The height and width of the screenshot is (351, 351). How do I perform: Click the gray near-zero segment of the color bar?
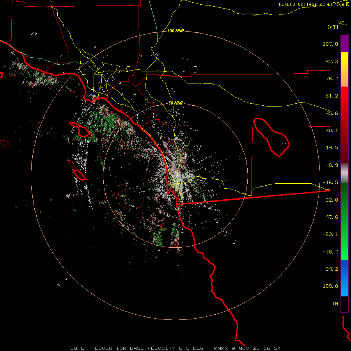coord(344,174)
